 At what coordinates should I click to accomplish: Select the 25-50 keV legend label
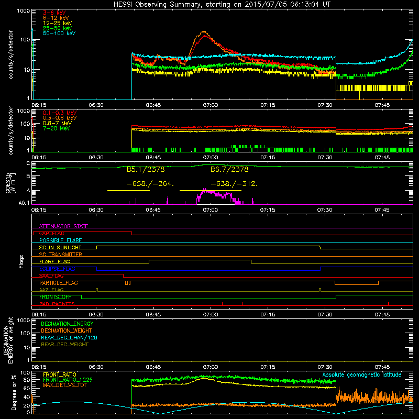[58, 28]
